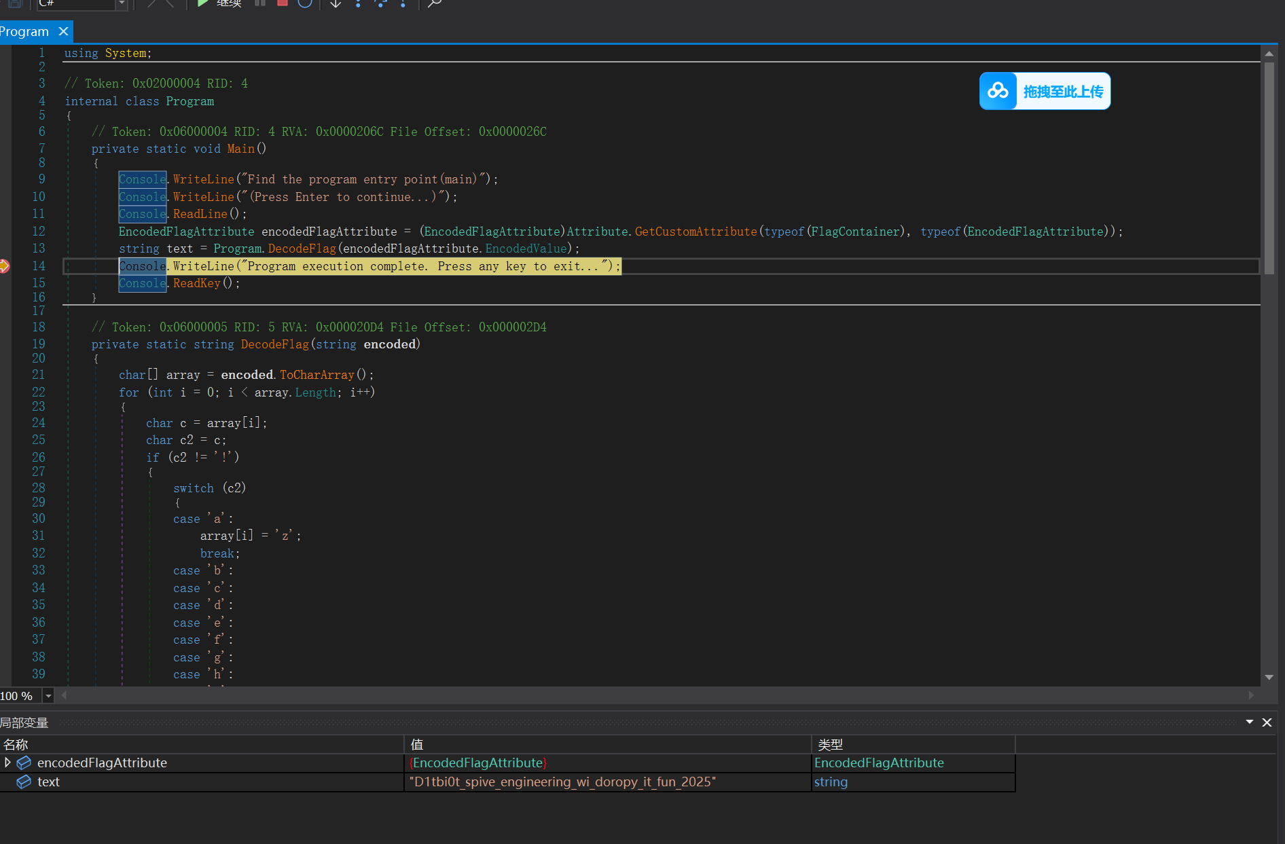Image resolution: width=1285 pixels, height=844 pixels.
Task: Close the locals panel
Action: 1267,722
